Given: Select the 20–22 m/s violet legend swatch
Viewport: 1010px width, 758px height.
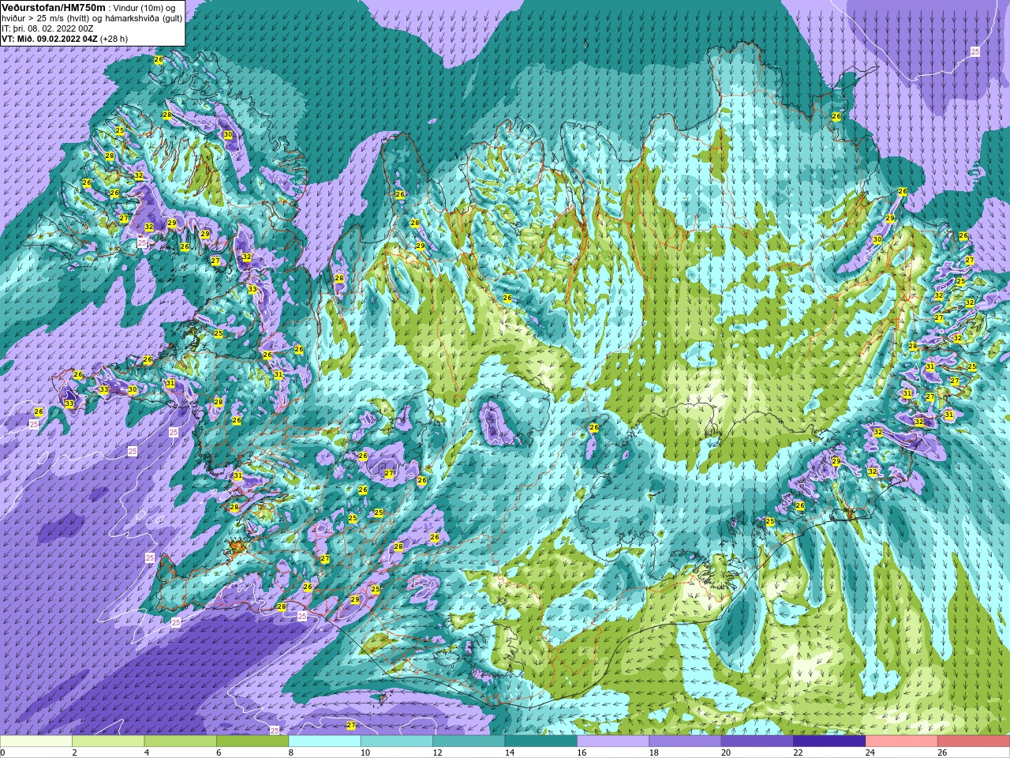Looking at the screenshot, I should click(757, 741).
